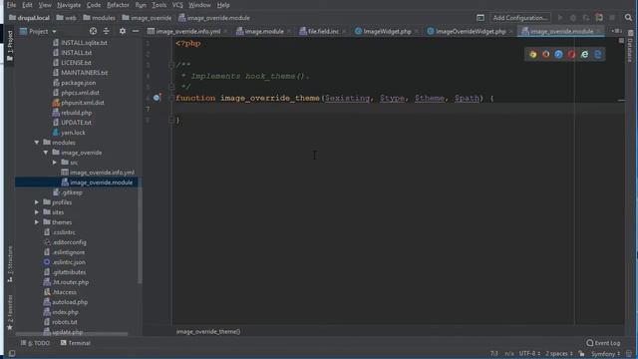This screenshot has height=359, width=638.
Task: Collapse the image_override folder
Action: click(x=46, y=153)
